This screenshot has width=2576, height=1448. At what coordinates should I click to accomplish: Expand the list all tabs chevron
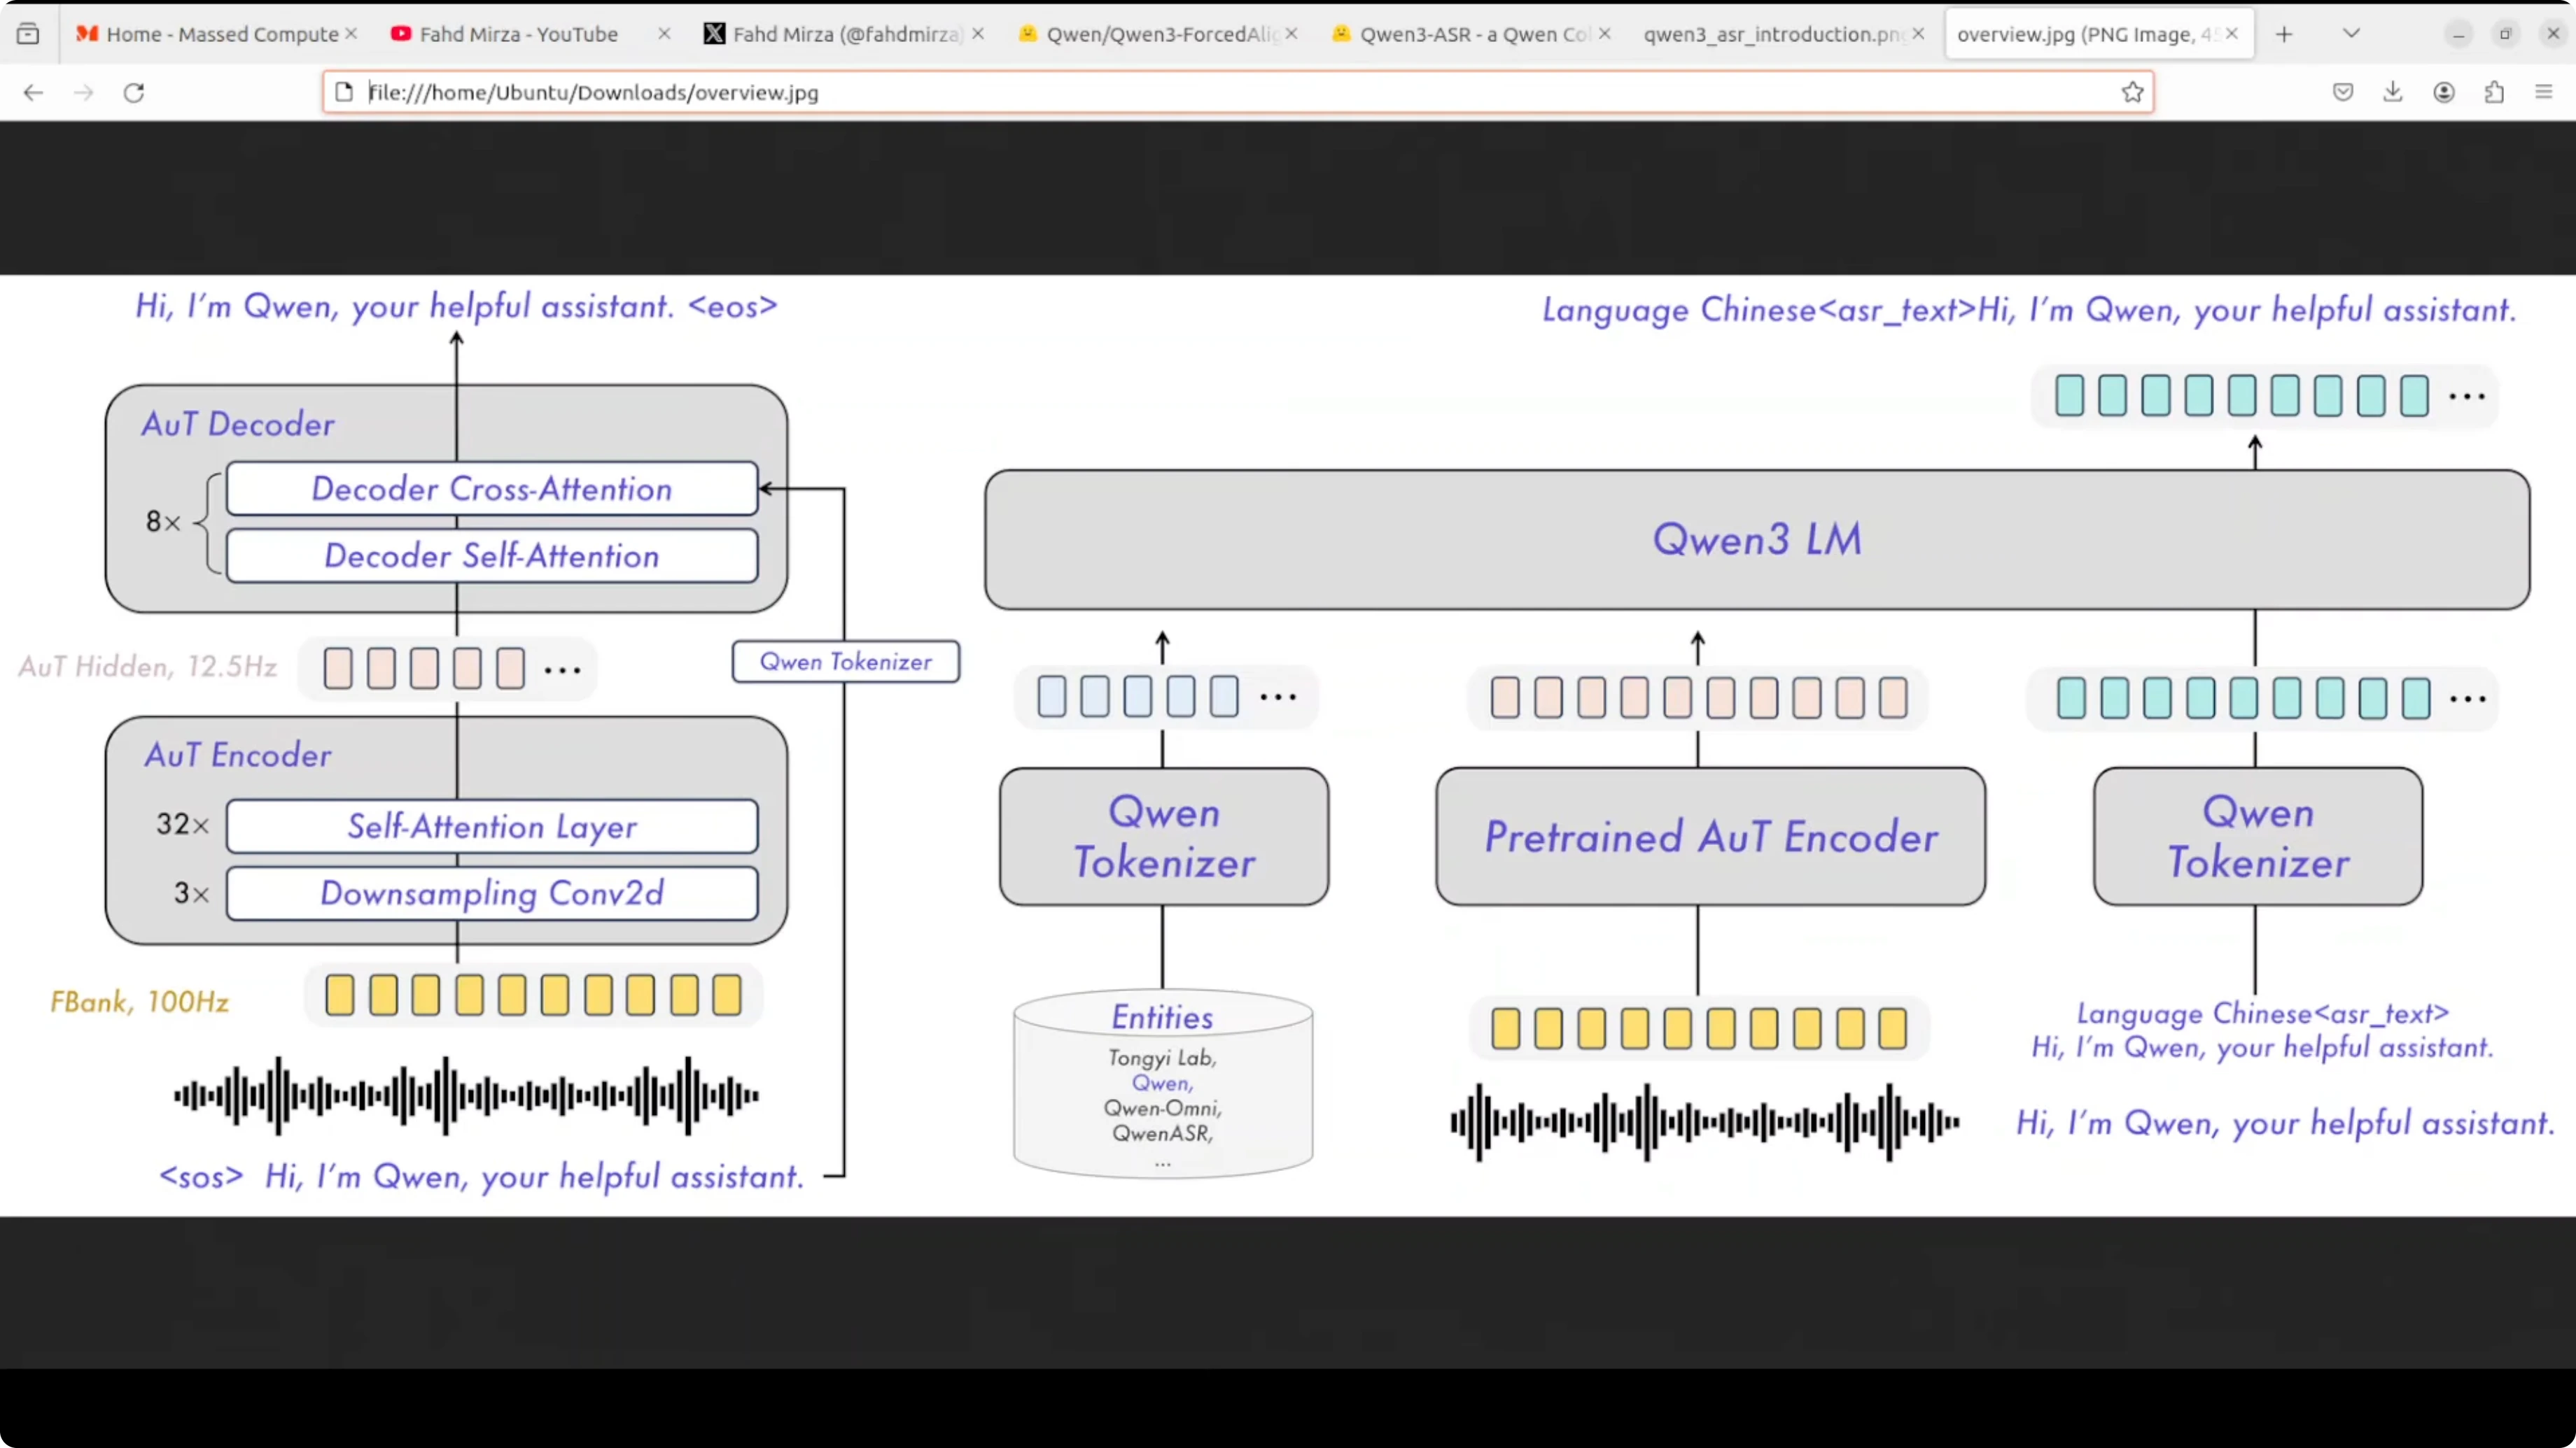click(2351, 34)
